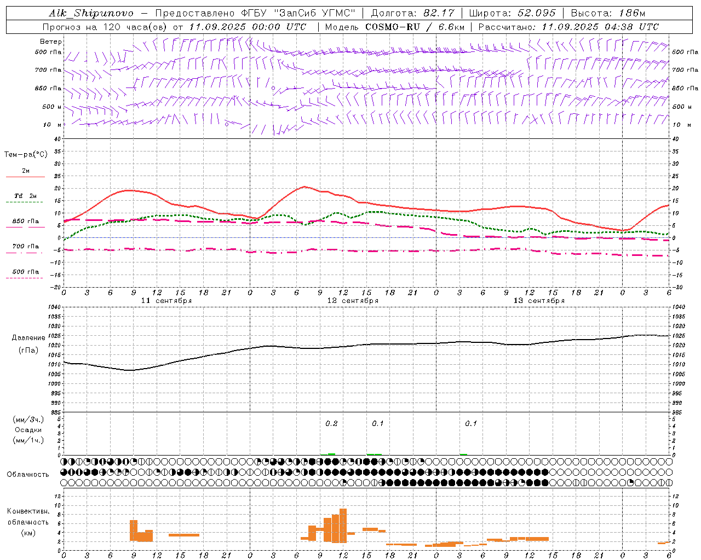Click the (мм/1ч.) precipitation unit label

coord(28,440)
